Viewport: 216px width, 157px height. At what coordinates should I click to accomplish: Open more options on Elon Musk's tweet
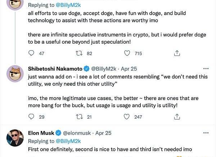(206, 133)
